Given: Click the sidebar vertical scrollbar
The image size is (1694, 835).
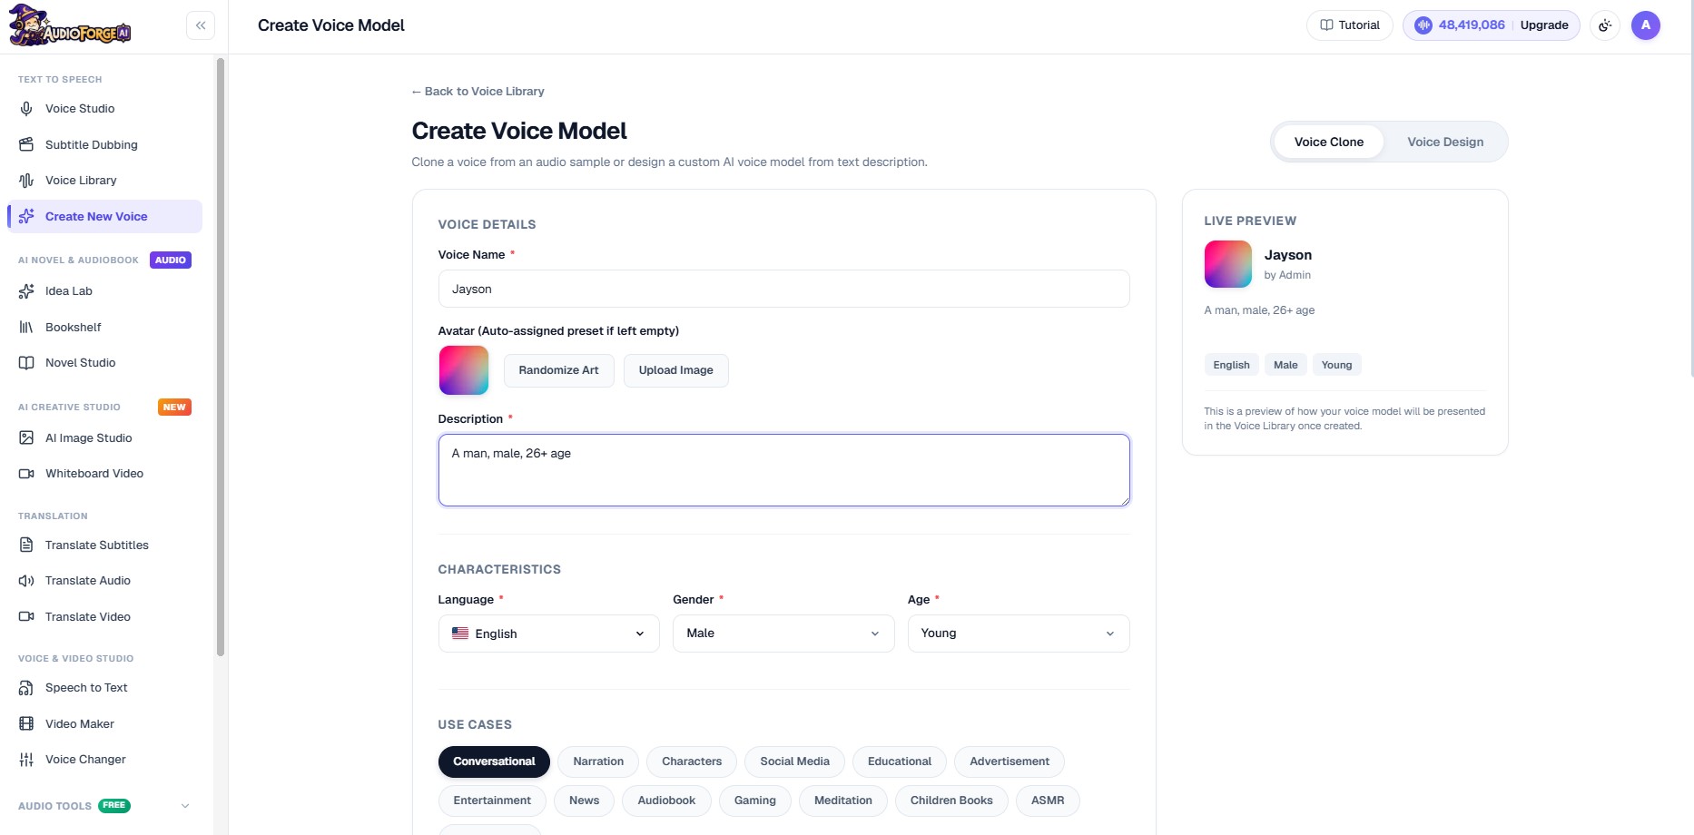Looking at the screenshot, I should [x=220, y=357].
